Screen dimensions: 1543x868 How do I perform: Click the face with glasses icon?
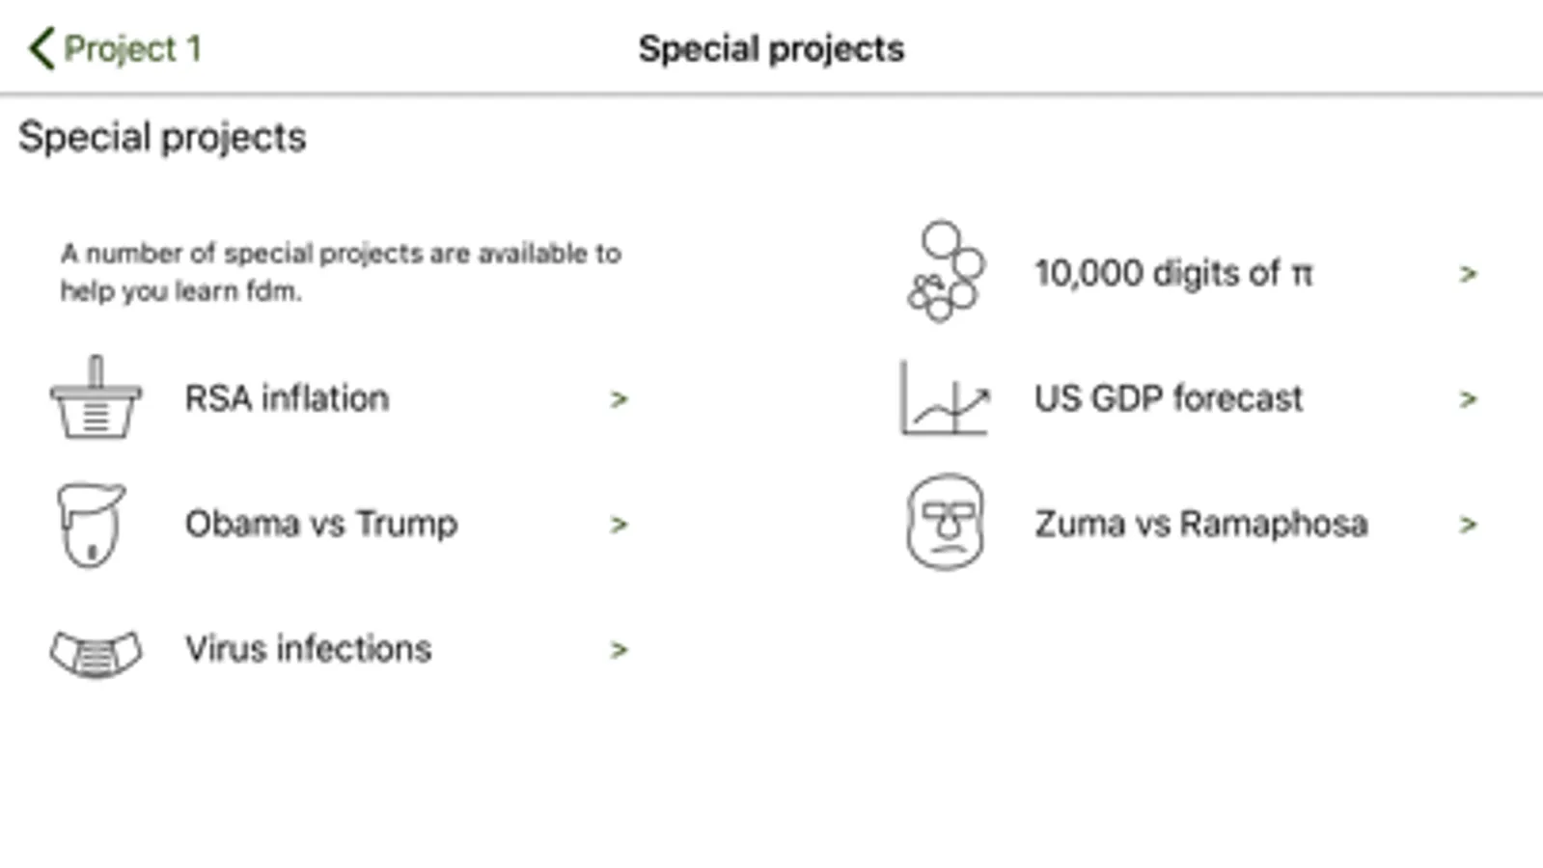(x=945, y=522)
